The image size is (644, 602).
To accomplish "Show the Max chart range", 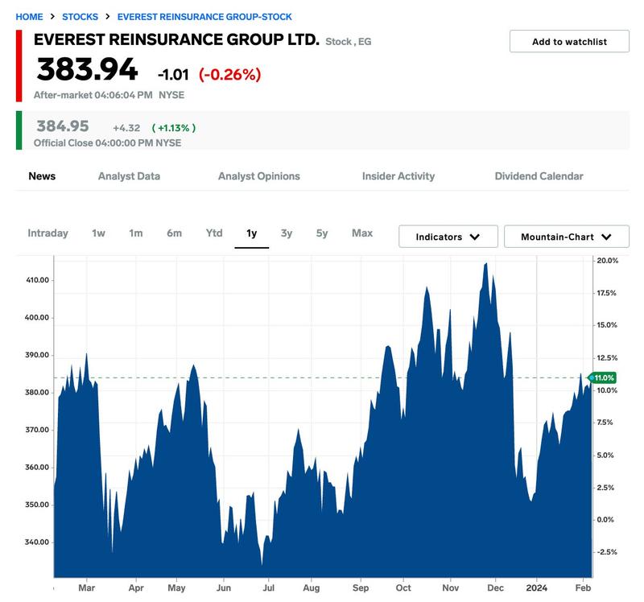I will pyautogui.click(x=362, y=233).
